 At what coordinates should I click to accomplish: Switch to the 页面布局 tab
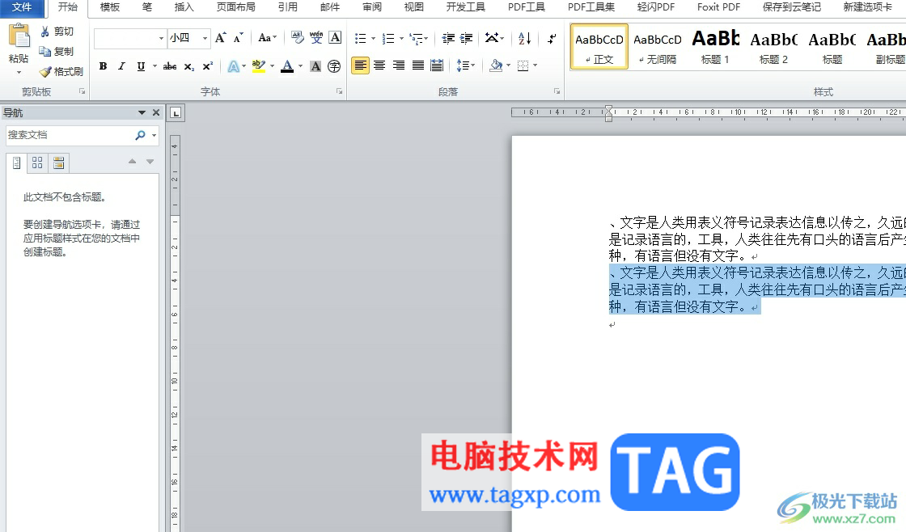click(235, 7)
